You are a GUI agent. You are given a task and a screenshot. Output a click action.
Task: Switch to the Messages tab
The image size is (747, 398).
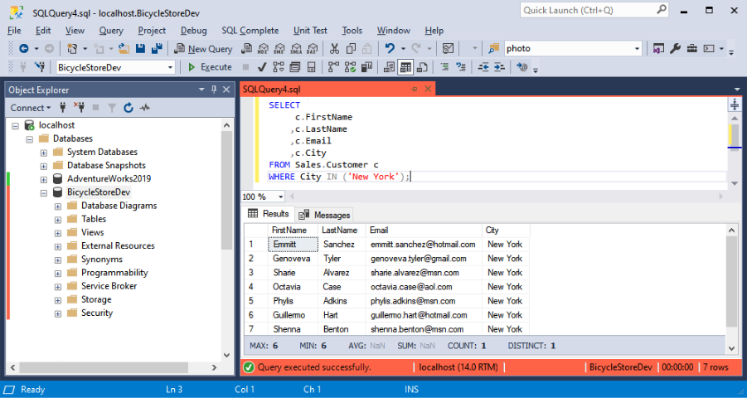pos(325,215)
